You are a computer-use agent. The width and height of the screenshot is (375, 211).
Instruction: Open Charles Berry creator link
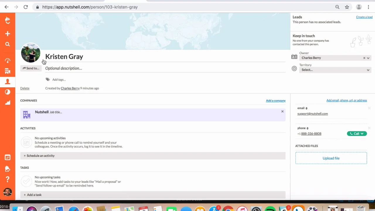[70, 88]
